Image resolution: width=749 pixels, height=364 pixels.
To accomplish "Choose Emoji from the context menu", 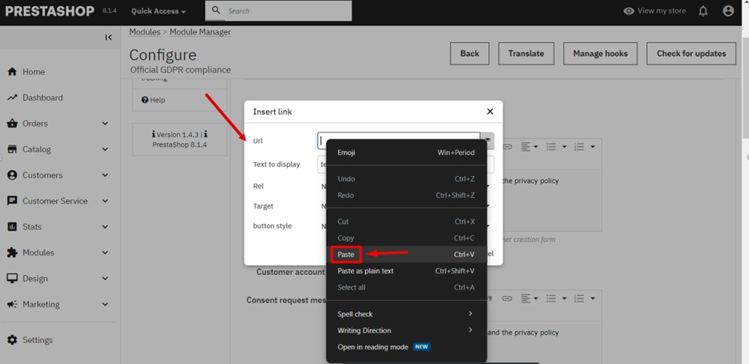I will click(x=406, y=153).
